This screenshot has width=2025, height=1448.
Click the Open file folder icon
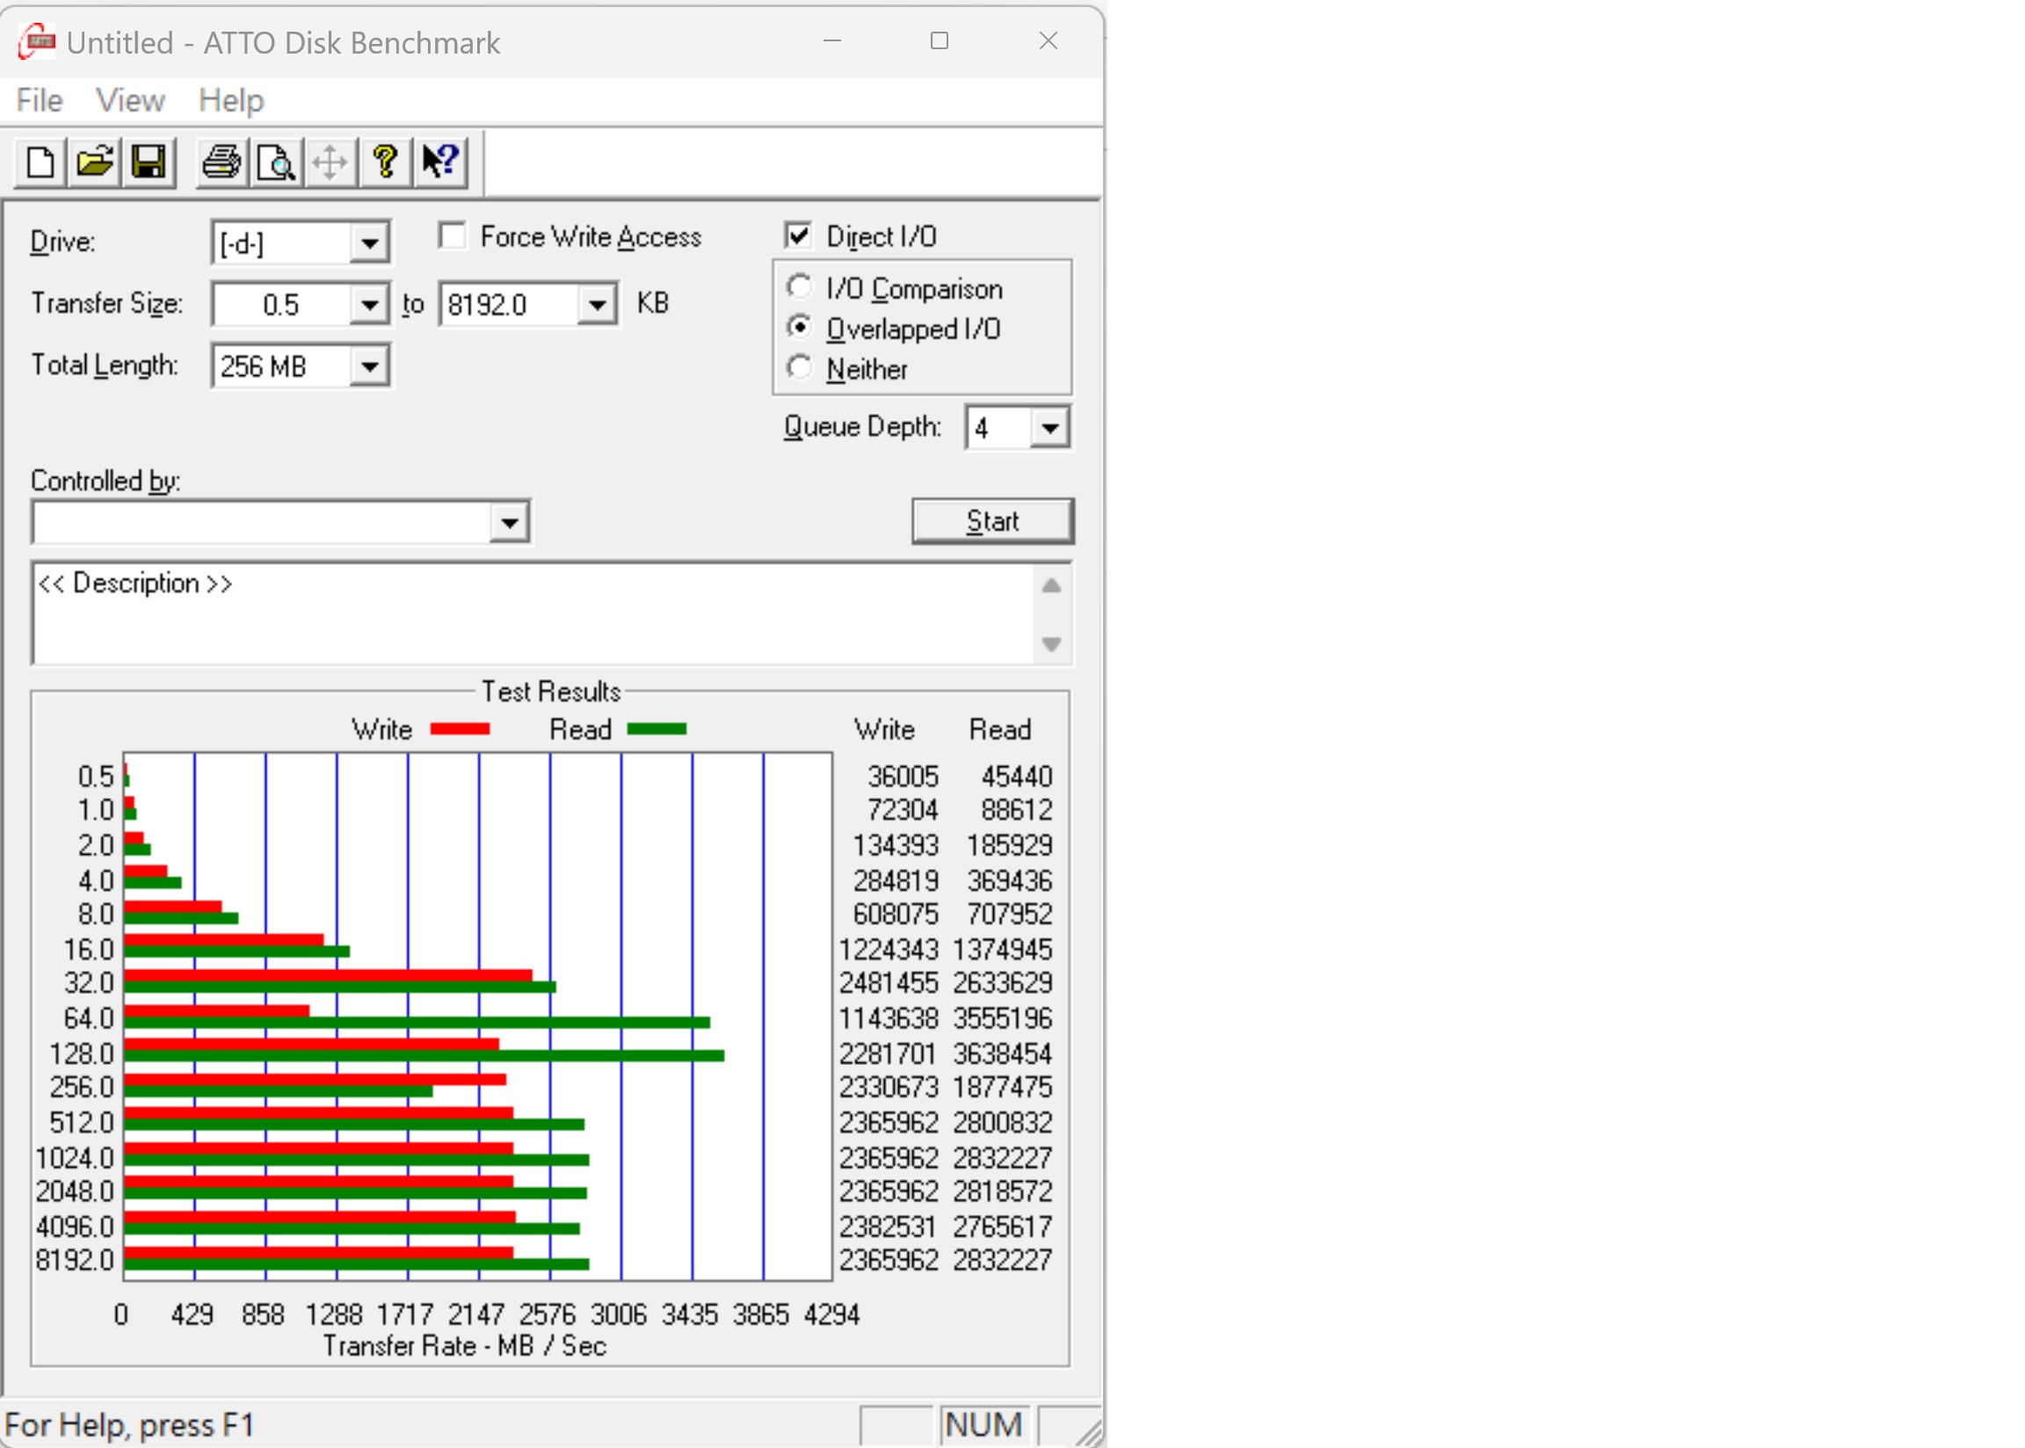(95, 163)
